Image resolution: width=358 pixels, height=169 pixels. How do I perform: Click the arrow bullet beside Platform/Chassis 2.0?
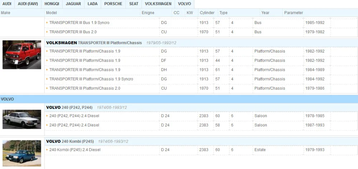(47, 88)
